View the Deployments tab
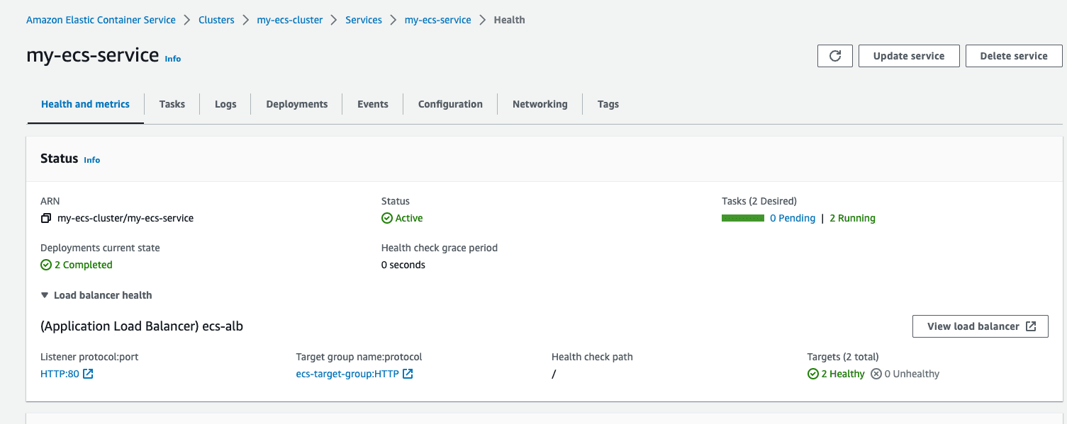This screenshot has width=1067, height=424. 296,103
